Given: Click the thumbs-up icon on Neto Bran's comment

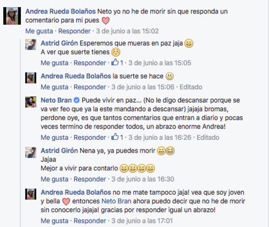Looking at the screenshot, I should point(115,137).
